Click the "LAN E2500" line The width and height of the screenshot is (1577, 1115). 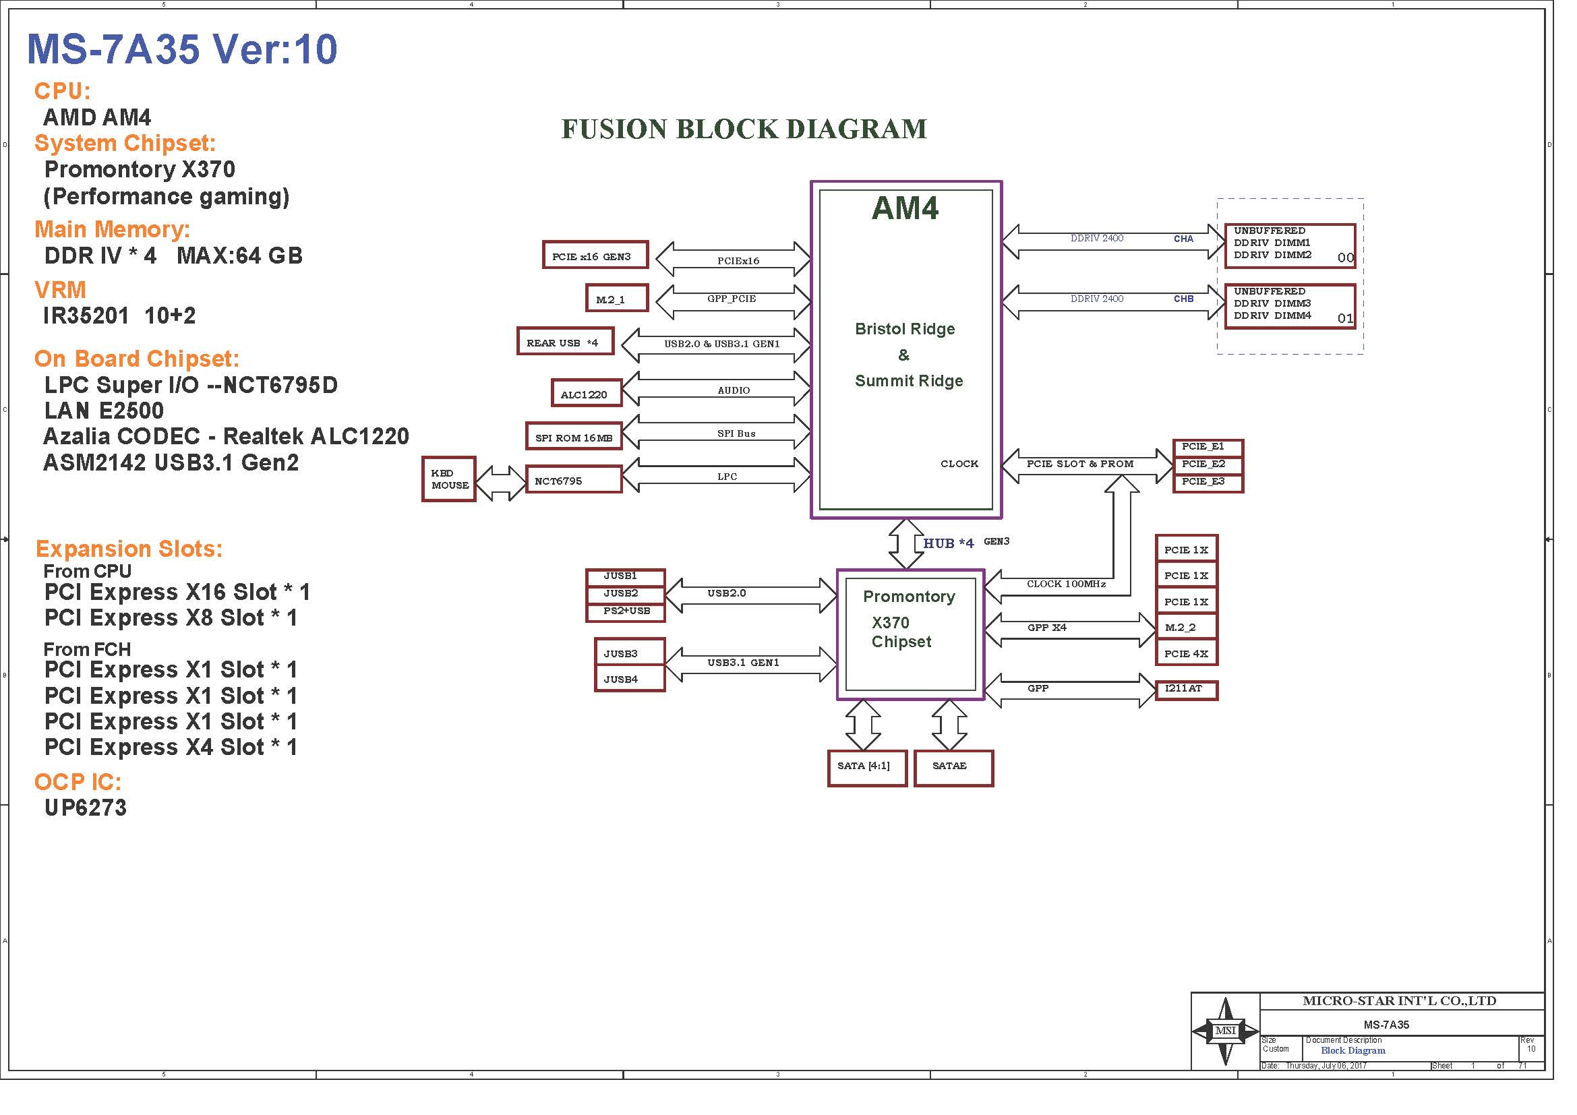coord(104,411)
